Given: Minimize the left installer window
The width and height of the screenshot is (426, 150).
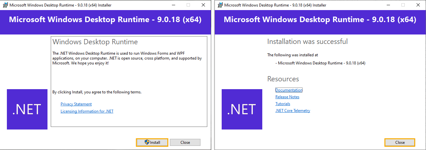Looking at the screenshot, I should tap(173, 5).
